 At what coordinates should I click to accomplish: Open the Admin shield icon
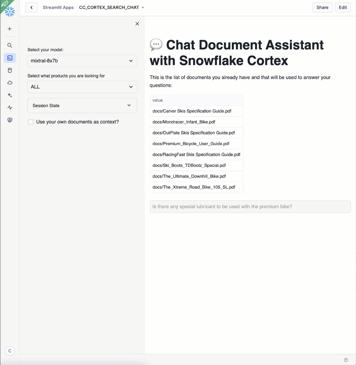point(10,120)
